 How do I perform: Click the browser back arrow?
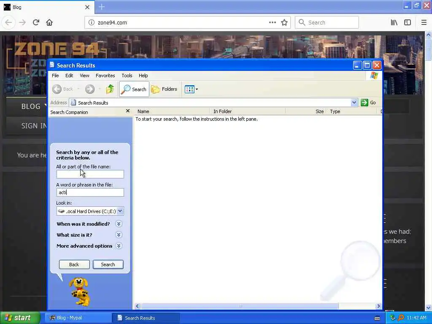pos(8,23)
